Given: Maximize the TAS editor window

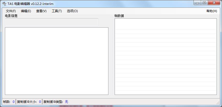Looking at the screenshot, I should tap(204, 3).
